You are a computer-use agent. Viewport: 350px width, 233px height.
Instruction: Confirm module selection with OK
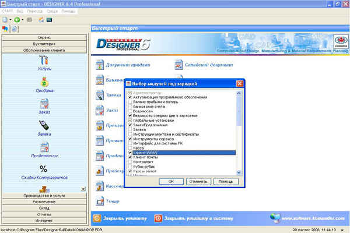coord(171,182)
